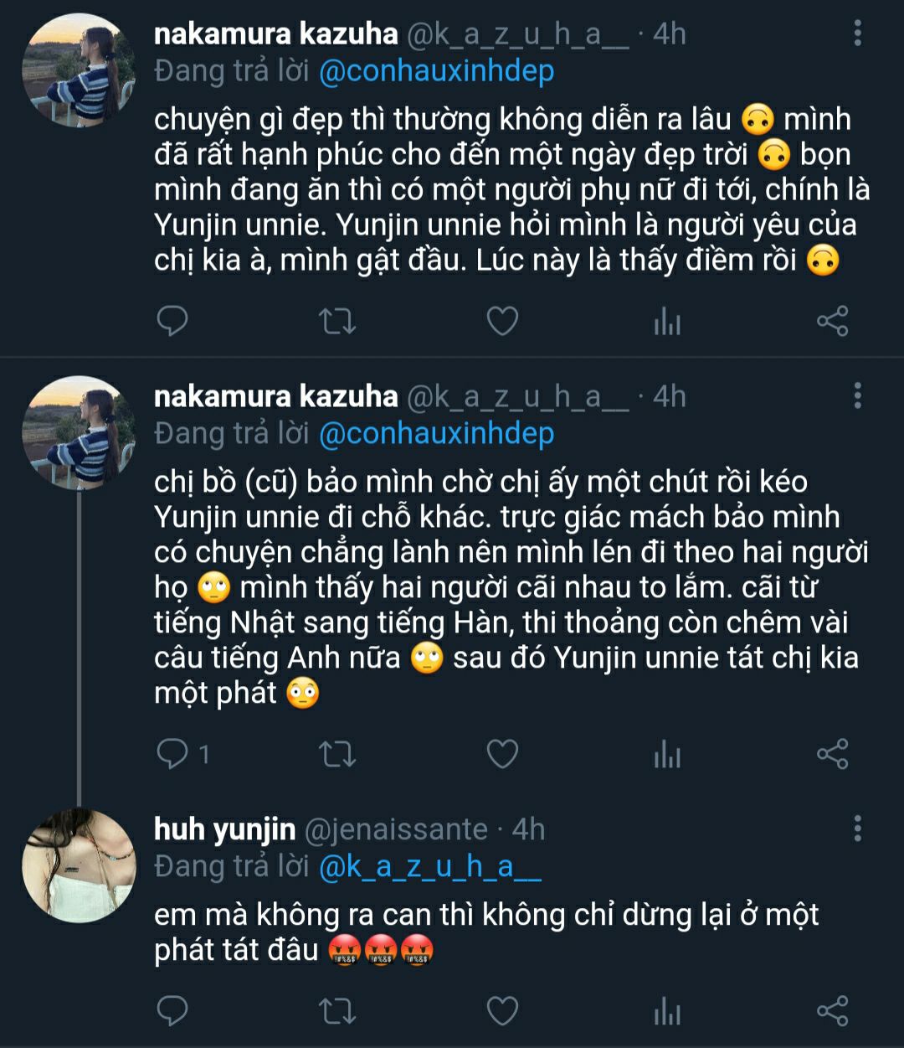Open more options for the first tweet
Viewport: 904px width, 1048px height.
(857, 34)
